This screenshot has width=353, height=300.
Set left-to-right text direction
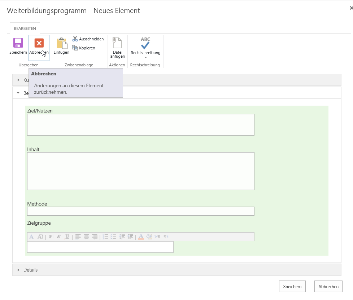pyautogui.click(x=158, y=237)
